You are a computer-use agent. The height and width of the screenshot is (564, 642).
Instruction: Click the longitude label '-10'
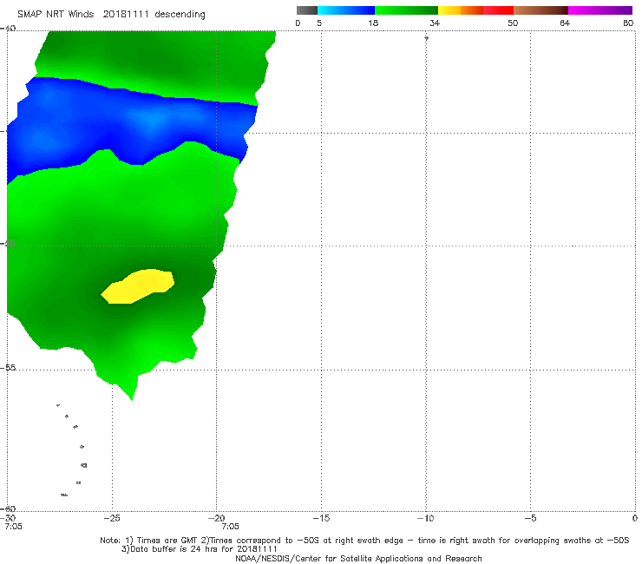(425, 518)
